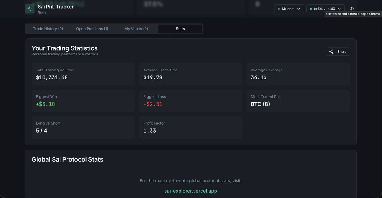Click the Sai PnL Tracker pulse logo
Image resolution: width=382 pixels, height=198 pixels.
[x=30, y=9]
